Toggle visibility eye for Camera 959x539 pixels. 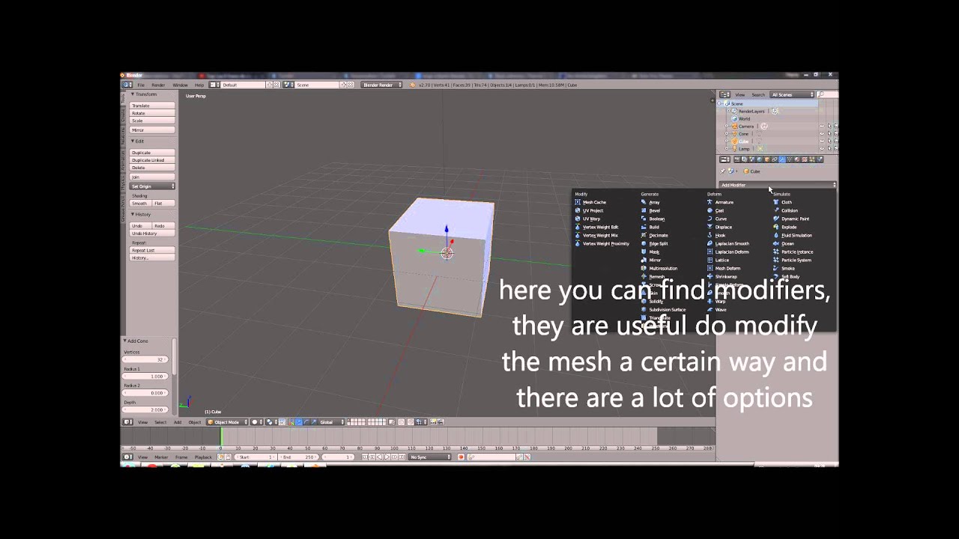coord(822,126)
